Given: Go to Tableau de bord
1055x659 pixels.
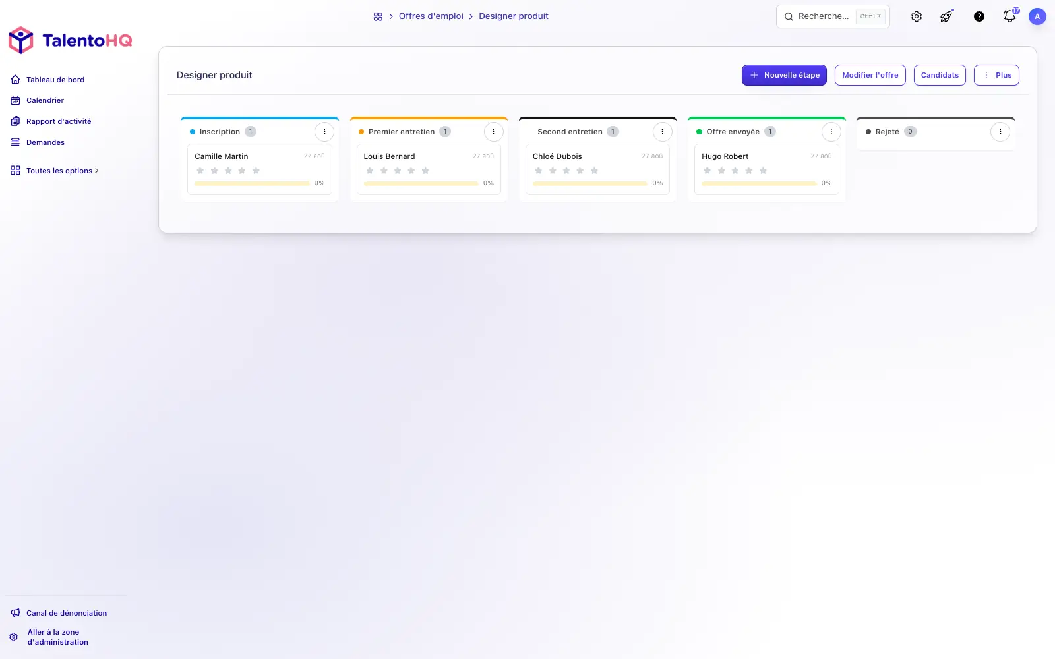Looking at the screenshot, I should click(x=55, y=80).
